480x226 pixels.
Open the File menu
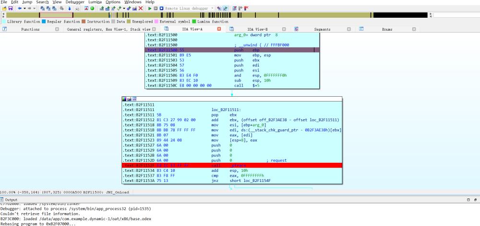(x=4, y=2)
